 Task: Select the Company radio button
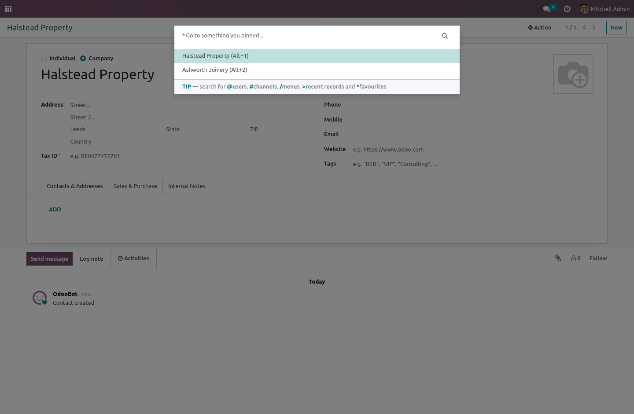(x=83, y=59)
